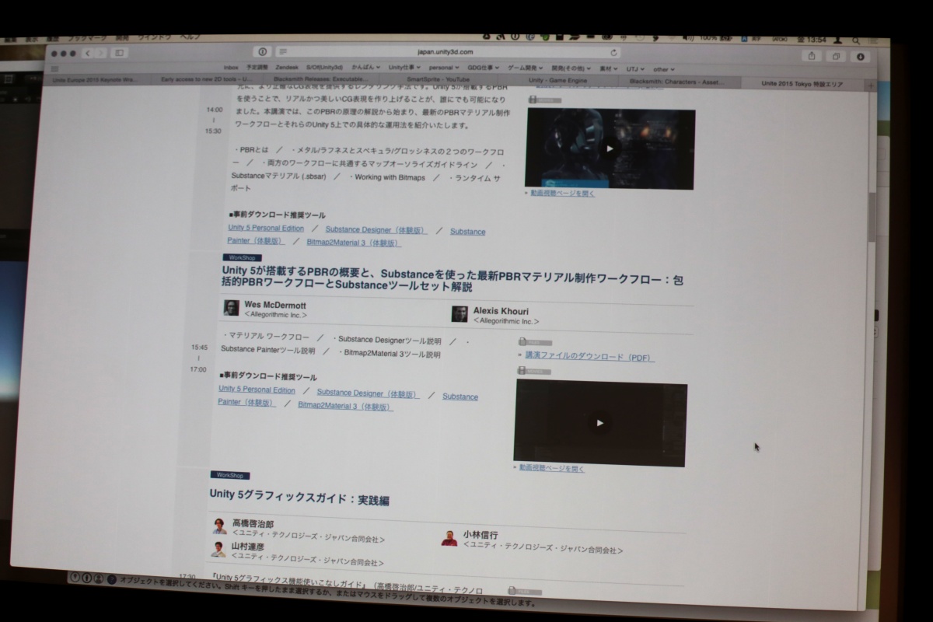Expand the other bookmarks folder

[x=663, y=69]
